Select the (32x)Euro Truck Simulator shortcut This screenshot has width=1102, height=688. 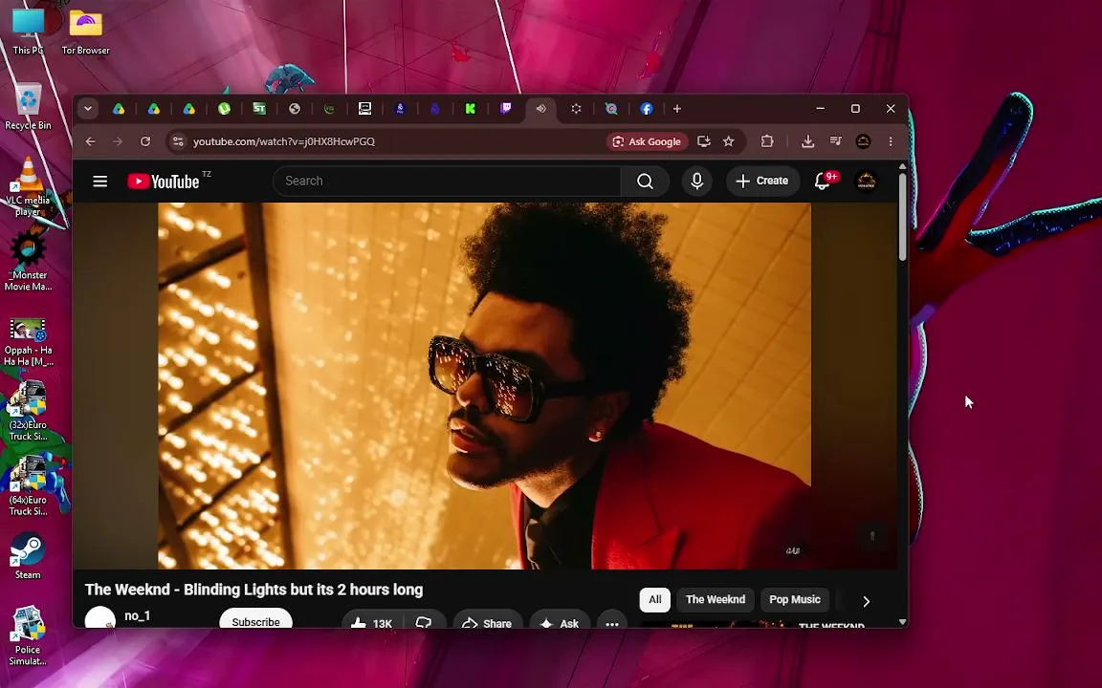[28, 411]
